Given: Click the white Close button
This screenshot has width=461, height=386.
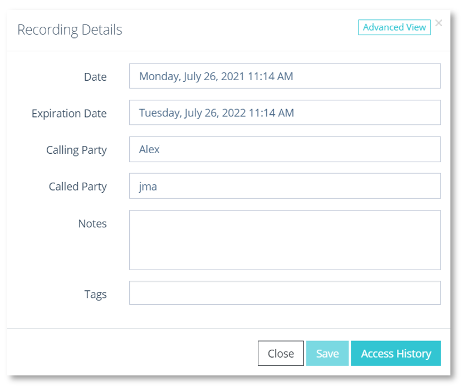Looking at the screenshot, I should (281, 353).
